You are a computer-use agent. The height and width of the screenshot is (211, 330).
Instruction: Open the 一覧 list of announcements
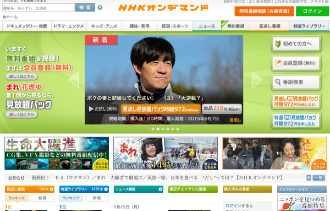[318, 178]
